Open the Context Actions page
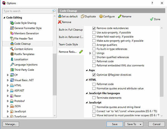 [23, 49]
